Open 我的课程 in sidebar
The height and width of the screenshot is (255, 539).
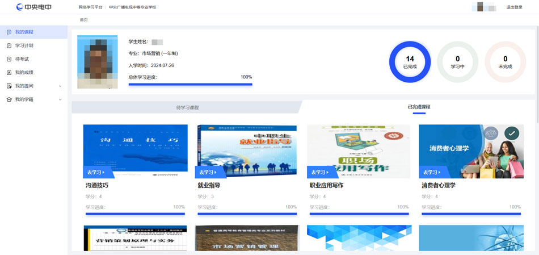coord(33,32)
